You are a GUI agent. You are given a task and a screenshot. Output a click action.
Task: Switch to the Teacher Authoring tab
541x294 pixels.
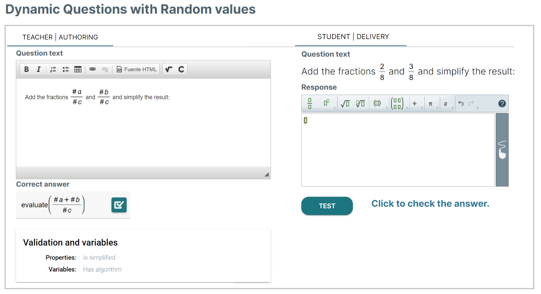click(x=60, y=37)
